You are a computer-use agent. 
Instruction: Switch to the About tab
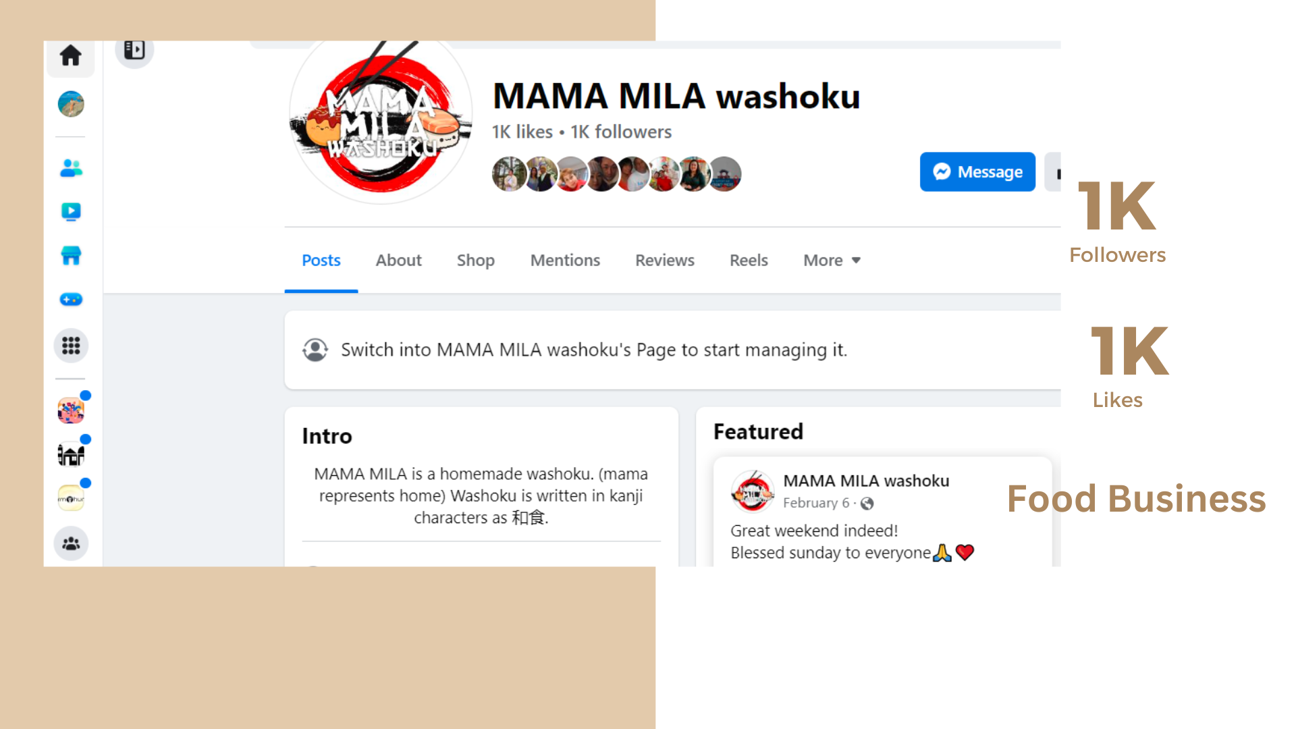pyautogui.click(x=398, y=260)
